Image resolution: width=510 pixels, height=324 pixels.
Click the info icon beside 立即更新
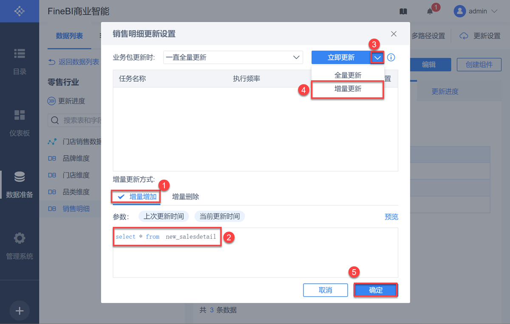pyautogui.click(x=391, y=57)
